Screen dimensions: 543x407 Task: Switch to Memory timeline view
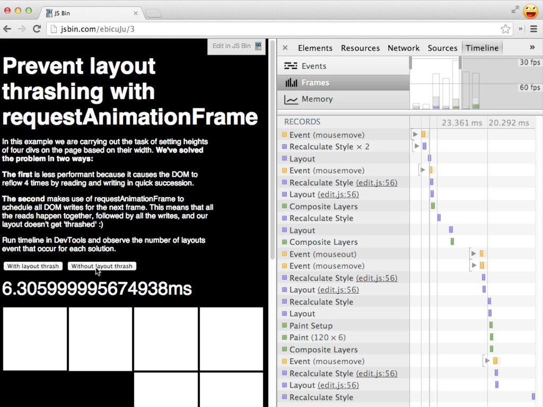point(317,99)
